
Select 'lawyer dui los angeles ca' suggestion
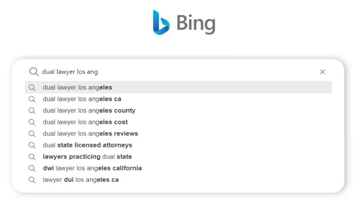(x=80, y=180)
